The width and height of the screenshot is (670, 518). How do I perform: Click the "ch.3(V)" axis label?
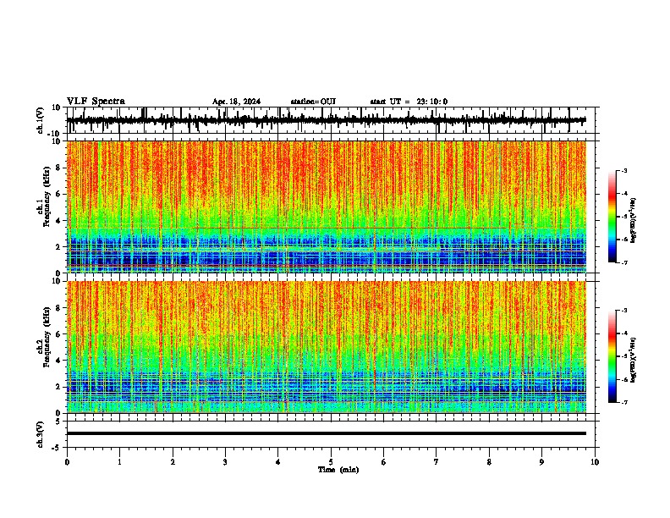[41, 434]
